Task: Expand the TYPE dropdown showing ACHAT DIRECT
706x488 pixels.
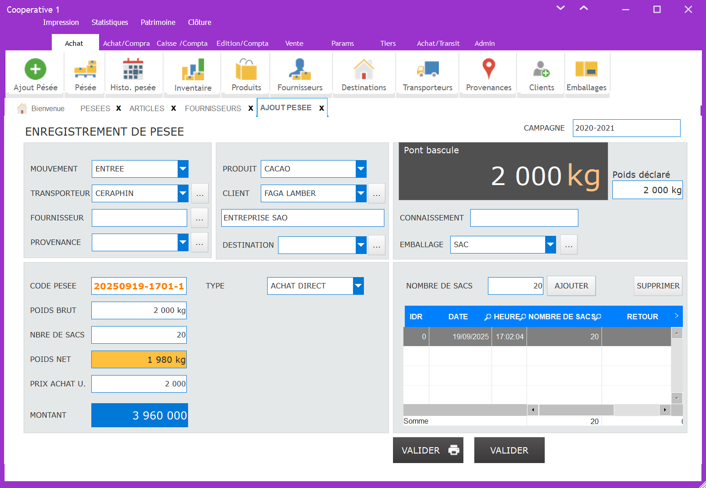Action: pyautogui.click(x=358, y=286)
